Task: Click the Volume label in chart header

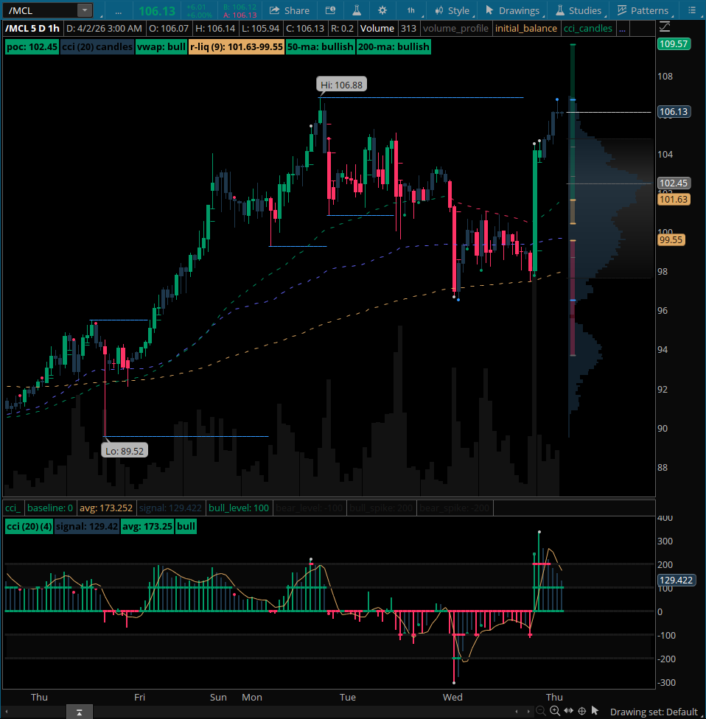Action: [377, 29]
